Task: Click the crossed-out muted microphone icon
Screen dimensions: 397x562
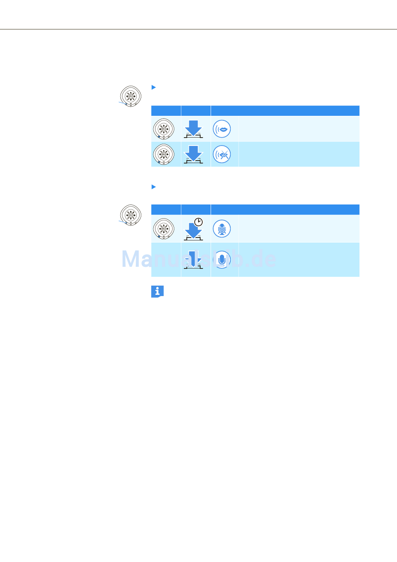Action: (222, 229)
